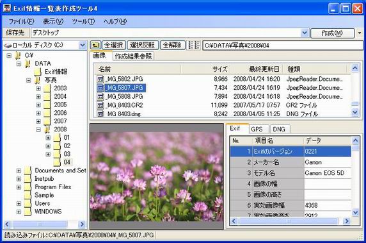
Task: Click folder tree horizontal scroll-right arrow
Action: (82, 224)
